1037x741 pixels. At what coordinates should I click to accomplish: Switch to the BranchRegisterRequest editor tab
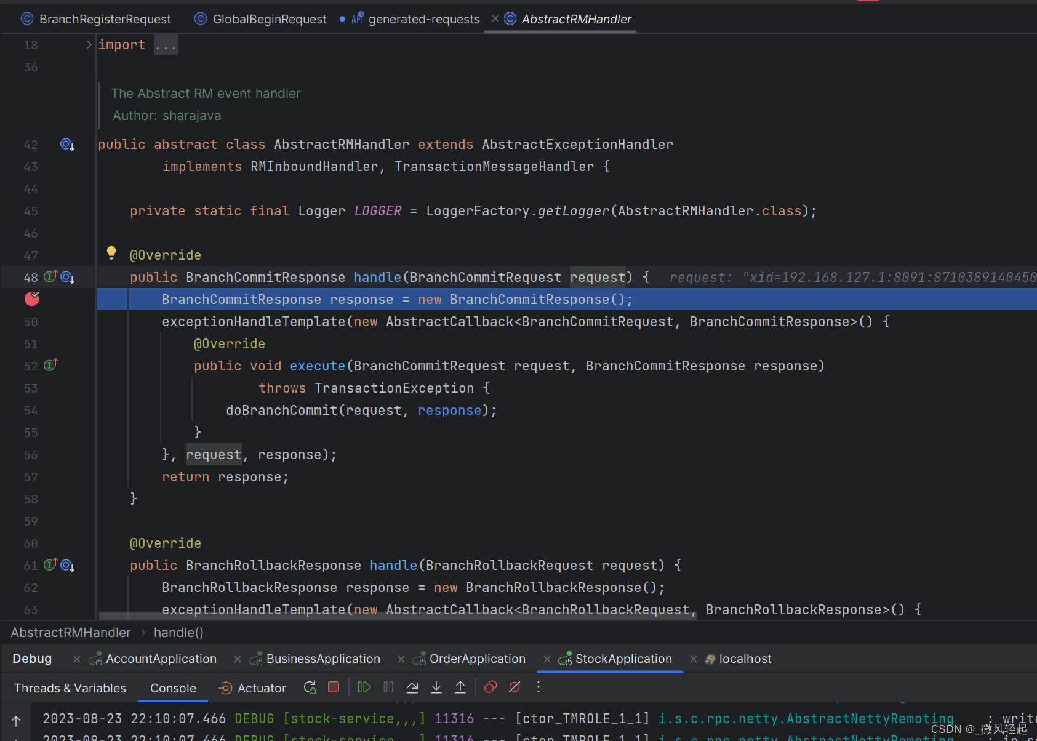(x=95, y=19)
